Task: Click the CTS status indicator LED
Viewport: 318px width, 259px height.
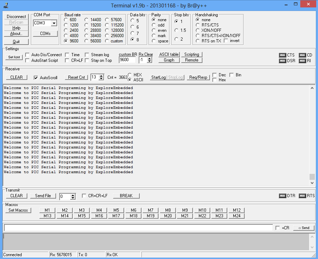Action: 282,55
